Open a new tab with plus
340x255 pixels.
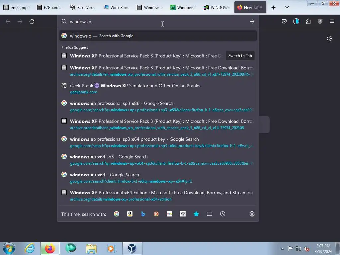click(274, 8)
